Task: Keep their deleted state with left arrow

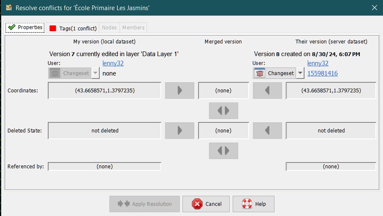Action: pos(267,131)
